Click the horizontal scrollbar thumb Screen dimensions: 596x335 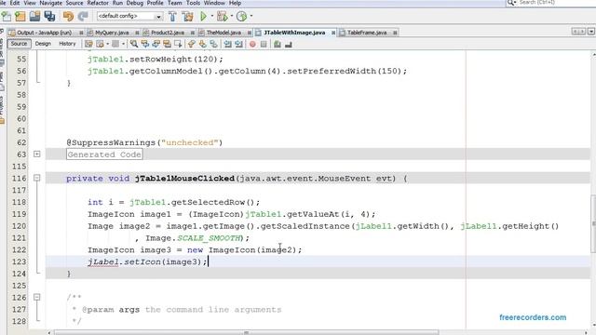[x=246, y=333]
